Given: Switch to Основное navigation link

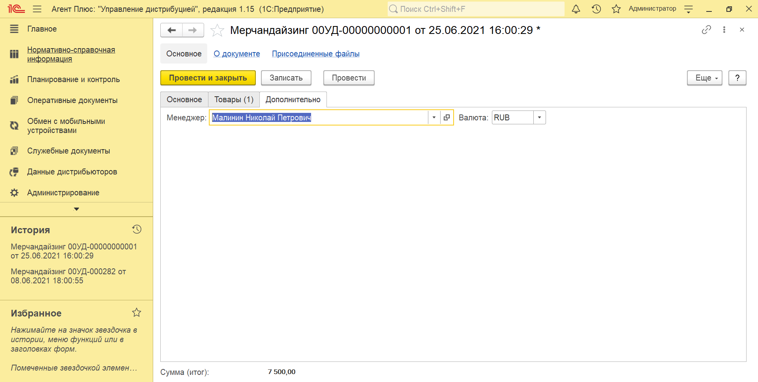Looking at the screenshot, I should click(x=184, y=54).
